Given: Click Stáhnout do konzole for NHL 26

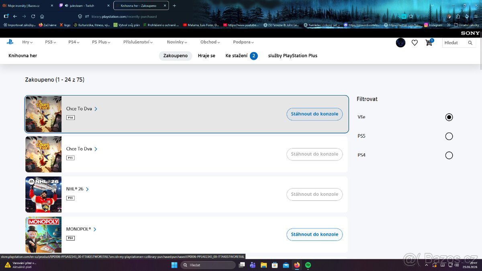Looking at the screenshot, I should click(x=315, y=194).
